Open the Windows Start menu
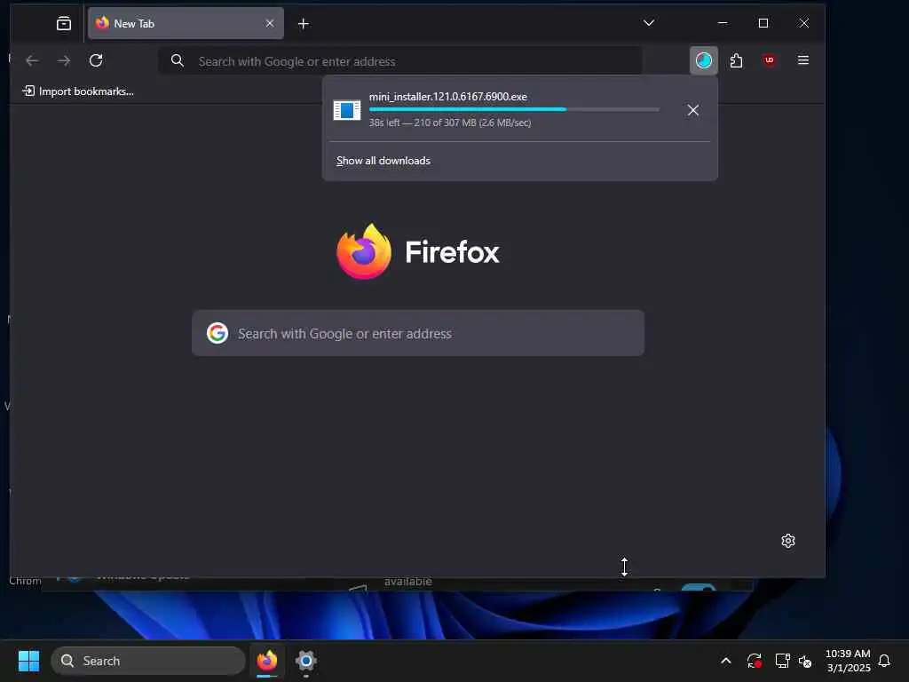This screenshot has width=909, height=682. [x=28, y=661]
